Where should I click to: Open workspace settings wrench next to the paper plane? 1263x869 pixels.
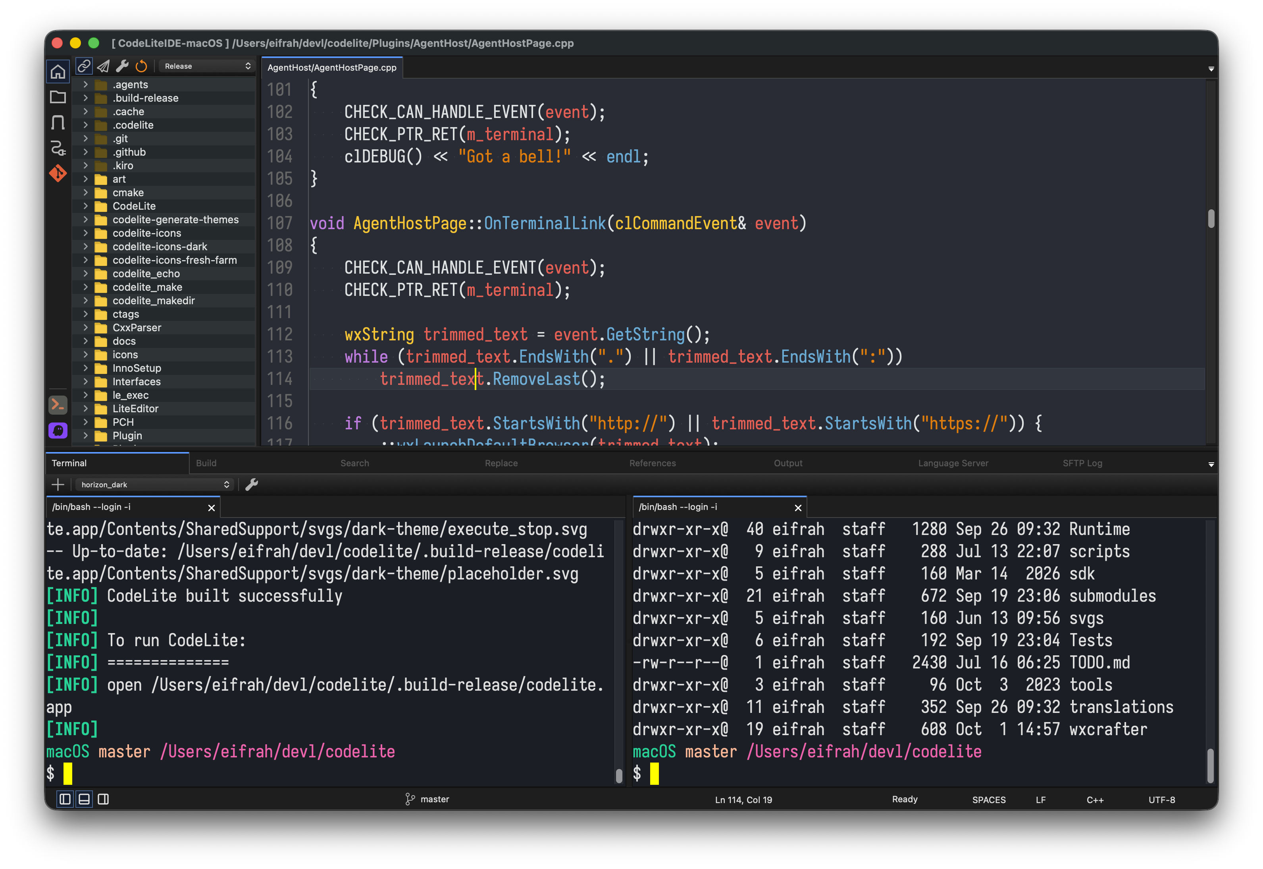coord(122,66)
